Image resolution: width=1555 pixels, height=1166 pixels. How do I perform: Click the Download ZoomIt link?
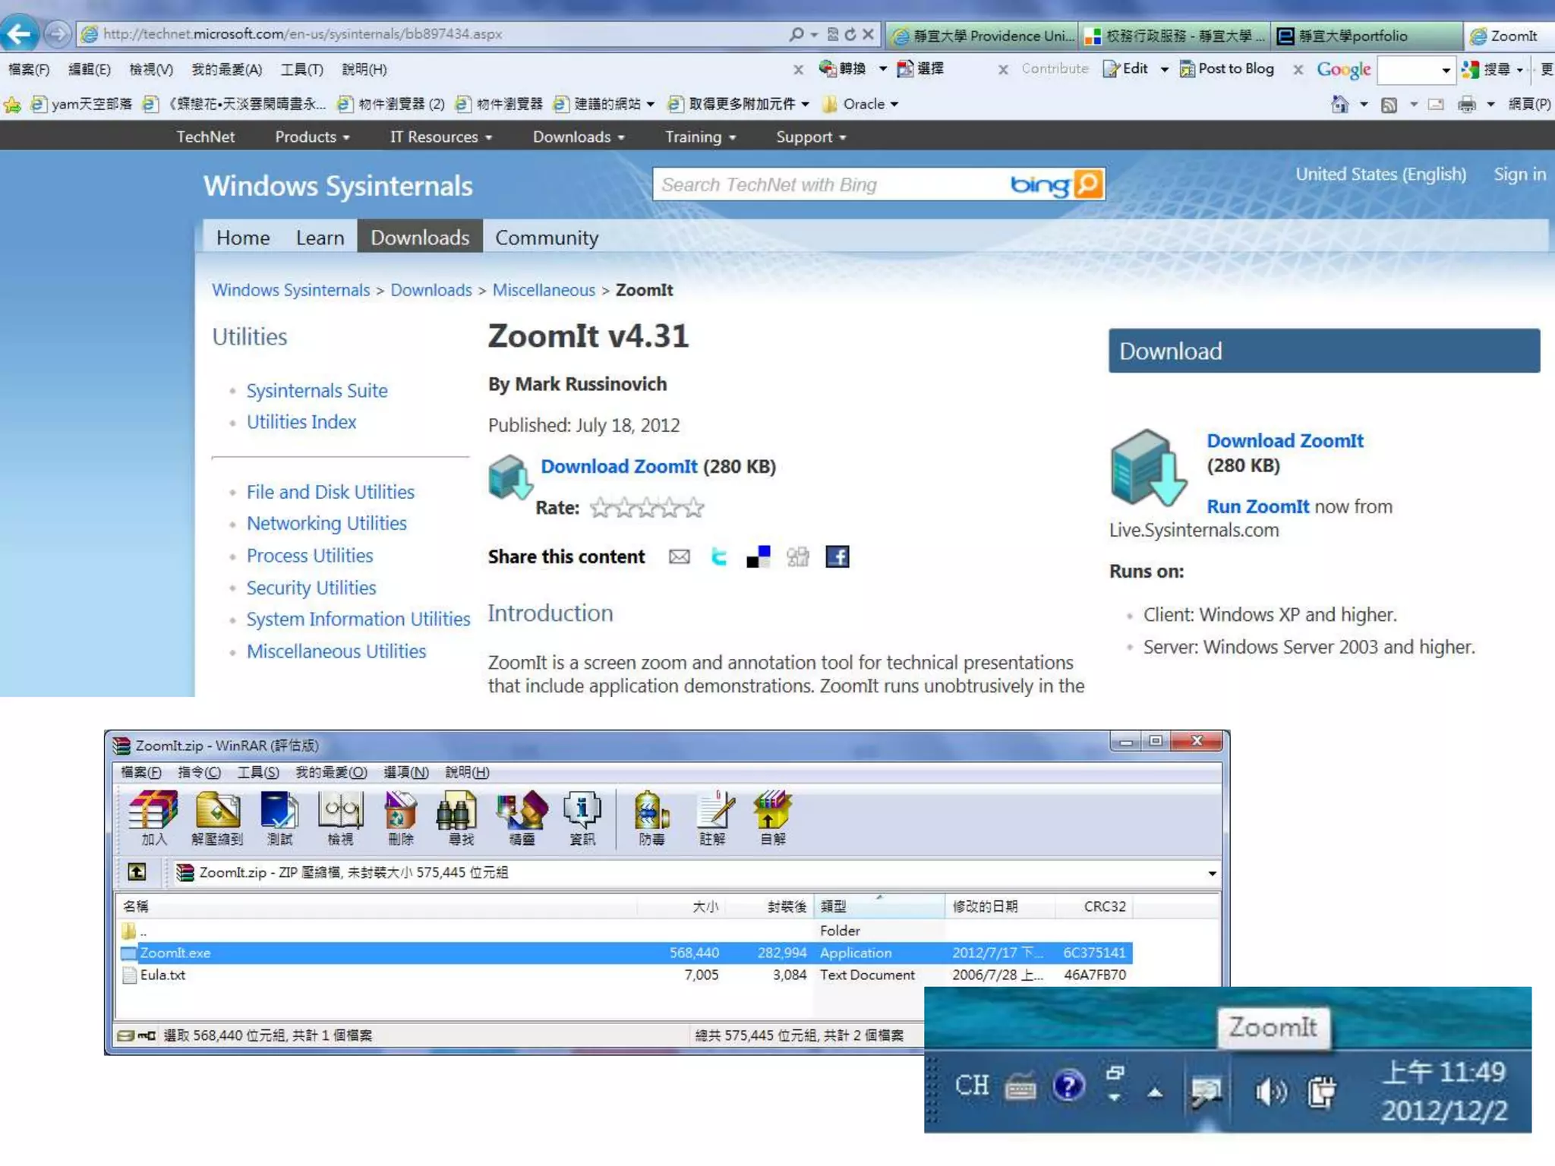coord(618,466)
